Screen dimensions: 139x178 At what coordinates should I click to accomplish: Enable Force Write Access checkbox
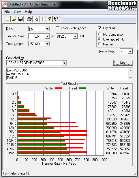click(x=57, y=28)
